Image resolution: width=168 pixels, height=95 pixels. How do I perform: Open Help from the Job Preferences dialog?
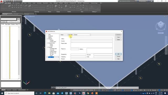point(118,59)
